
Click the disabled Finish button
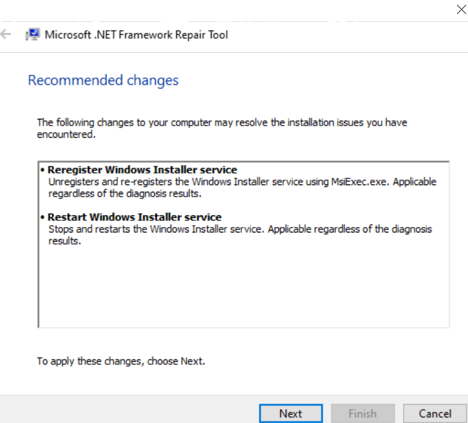[363, 413]
